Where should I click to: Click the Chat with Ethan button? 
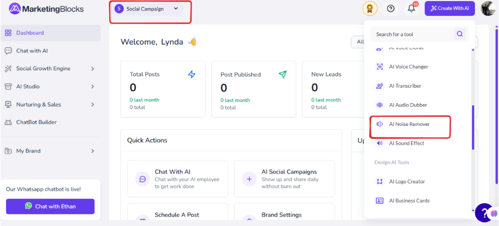50,206
